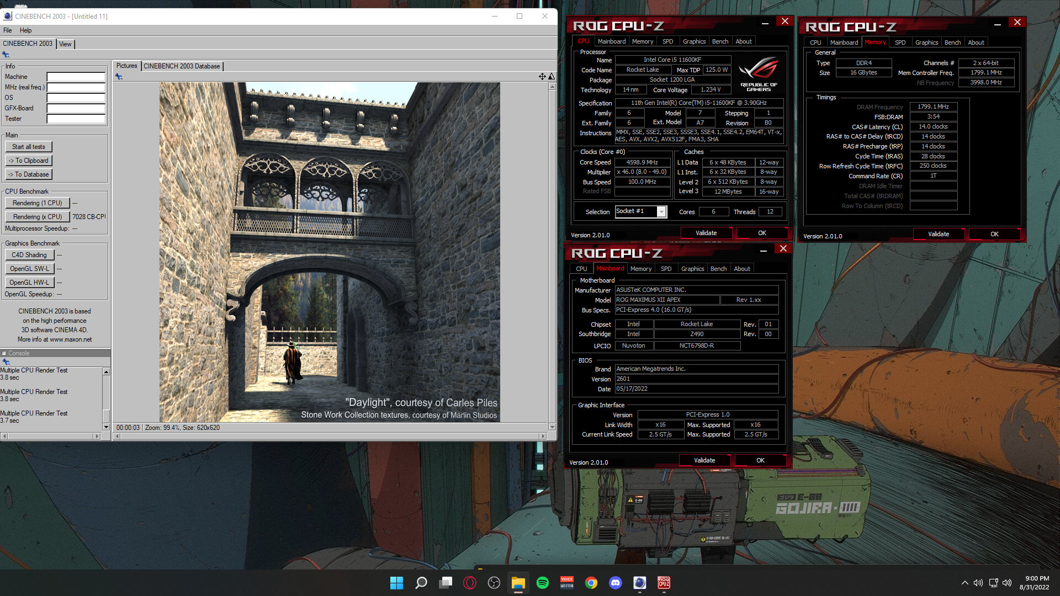Open Discord from the taskbar
This screenshot has width=1060, height=596.
coord(616,583)
